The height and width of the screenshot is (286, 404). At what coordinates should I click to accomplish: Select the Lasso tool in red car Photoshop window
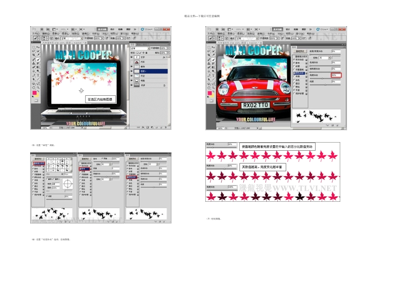tap(209, 51)
